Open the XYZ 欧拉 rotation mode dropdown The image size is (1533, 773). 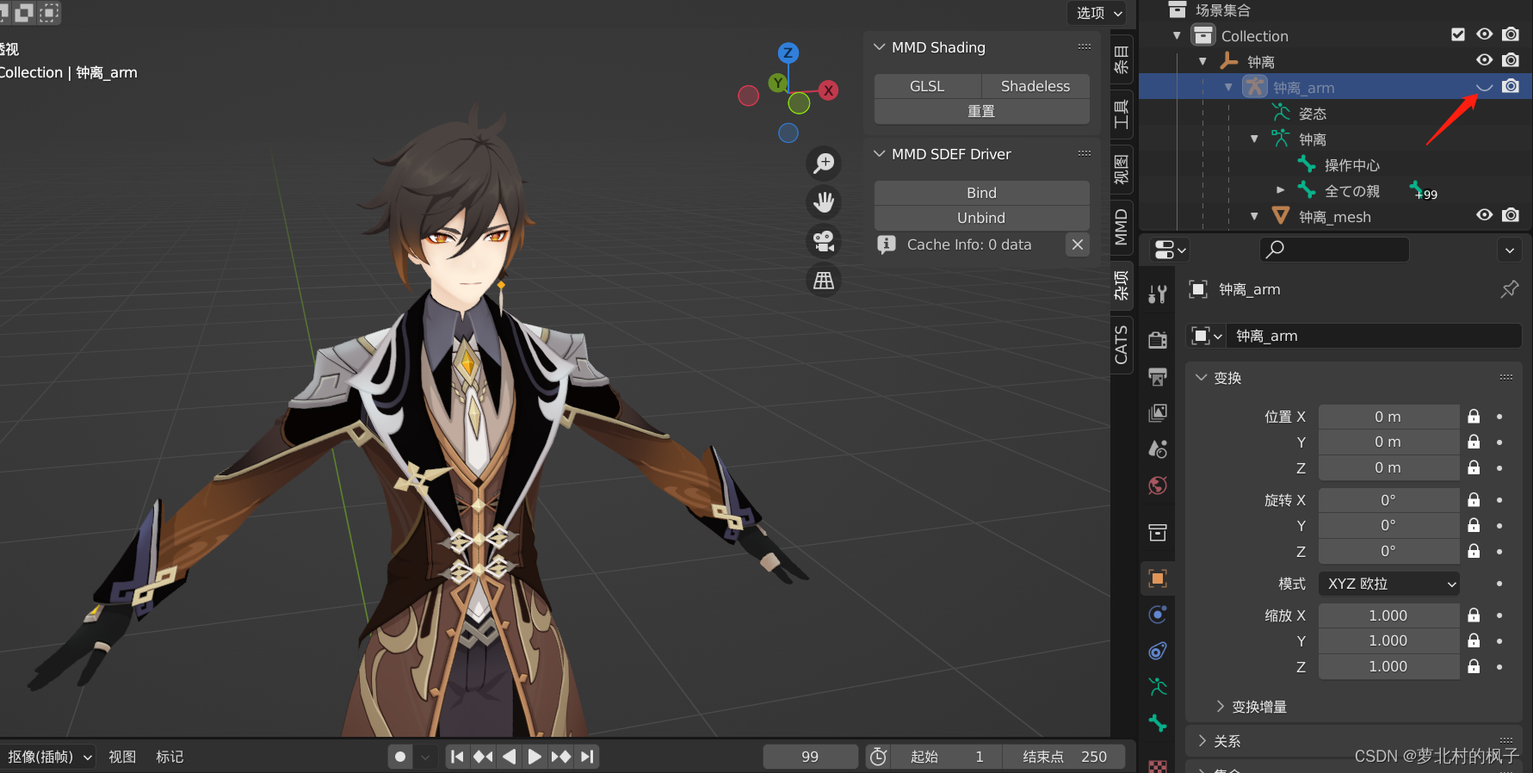1389,584
